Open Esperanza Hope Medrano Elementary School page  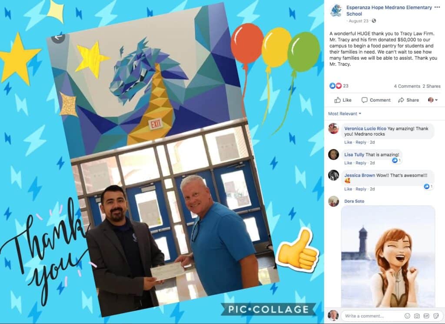coord(389,10)
